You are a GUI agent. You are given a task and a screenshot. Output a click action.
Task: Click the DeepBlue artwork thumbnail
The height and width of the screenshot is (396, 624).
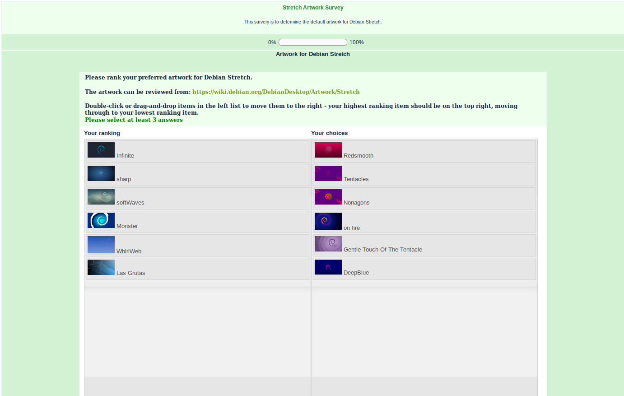pyautogui.click(x=328, y=267)
